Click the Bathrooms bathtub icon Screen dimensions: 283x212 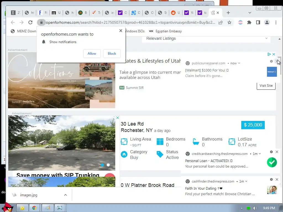pos(196,142)
